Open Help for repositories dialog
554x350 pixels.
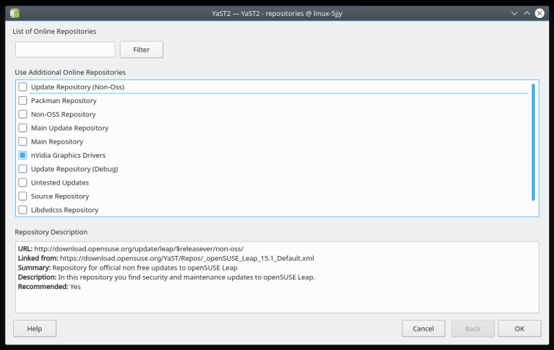coord(35,329)
